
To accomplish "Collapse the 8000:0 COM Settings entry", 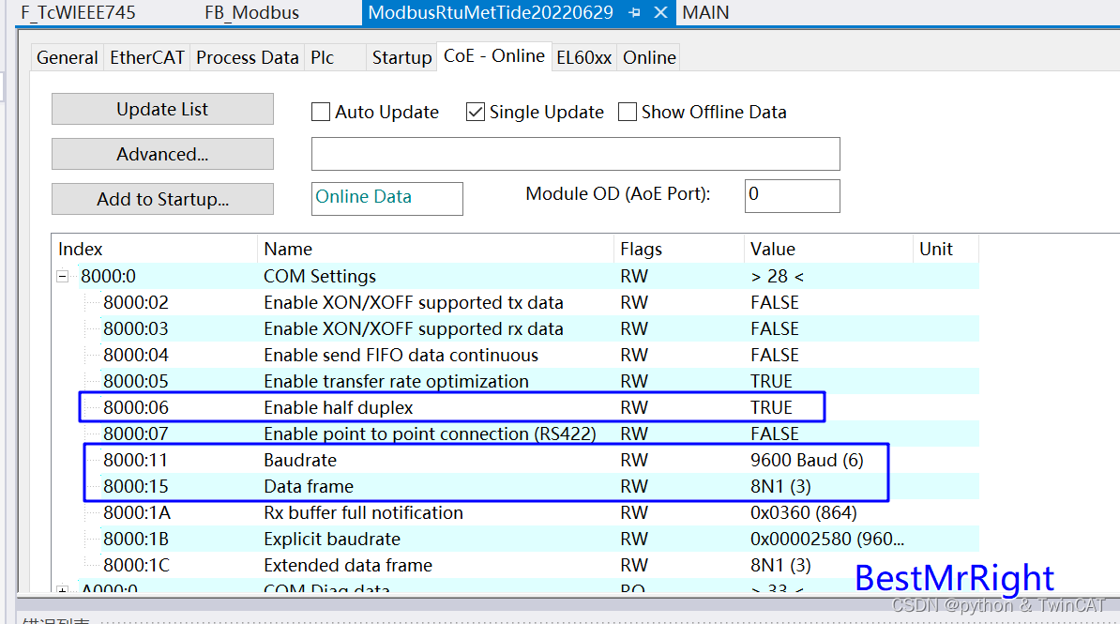I will click(62, 276).
